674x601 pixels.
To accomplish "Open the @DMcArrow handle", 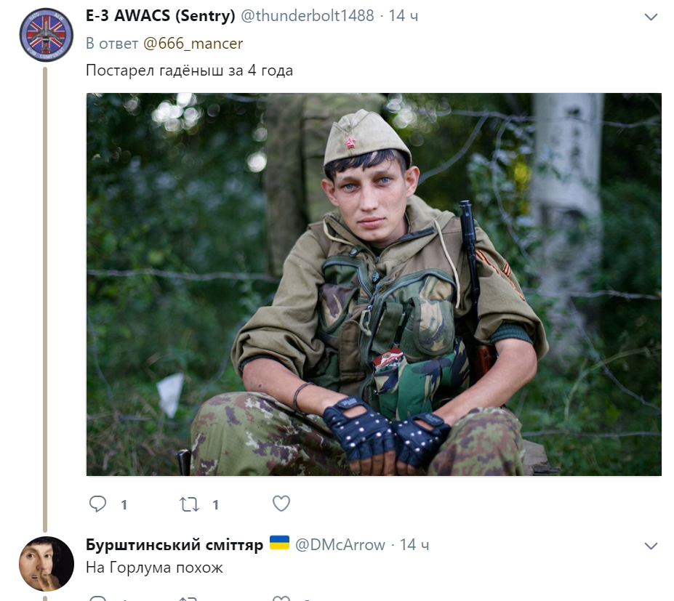I will [340, 545].
